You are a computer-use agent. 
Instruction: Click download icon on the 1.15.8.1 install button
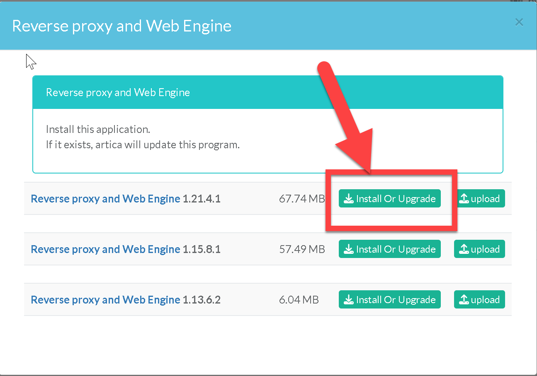click(349, 249)
